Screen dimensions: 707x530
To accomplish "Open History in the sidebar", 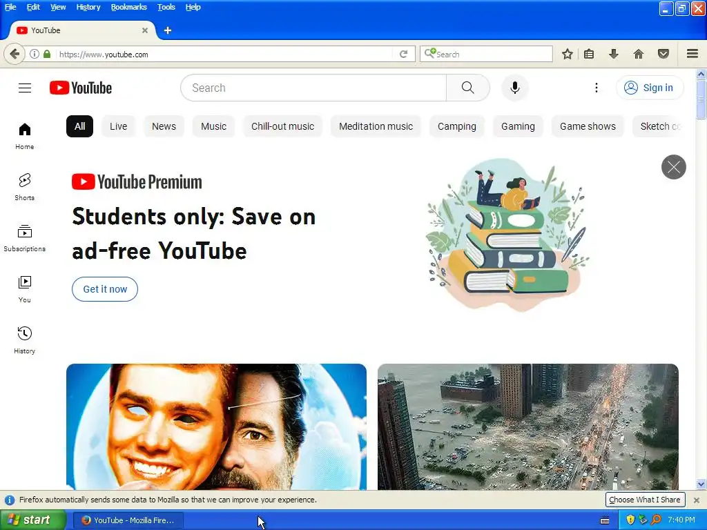I will [25, 340].
